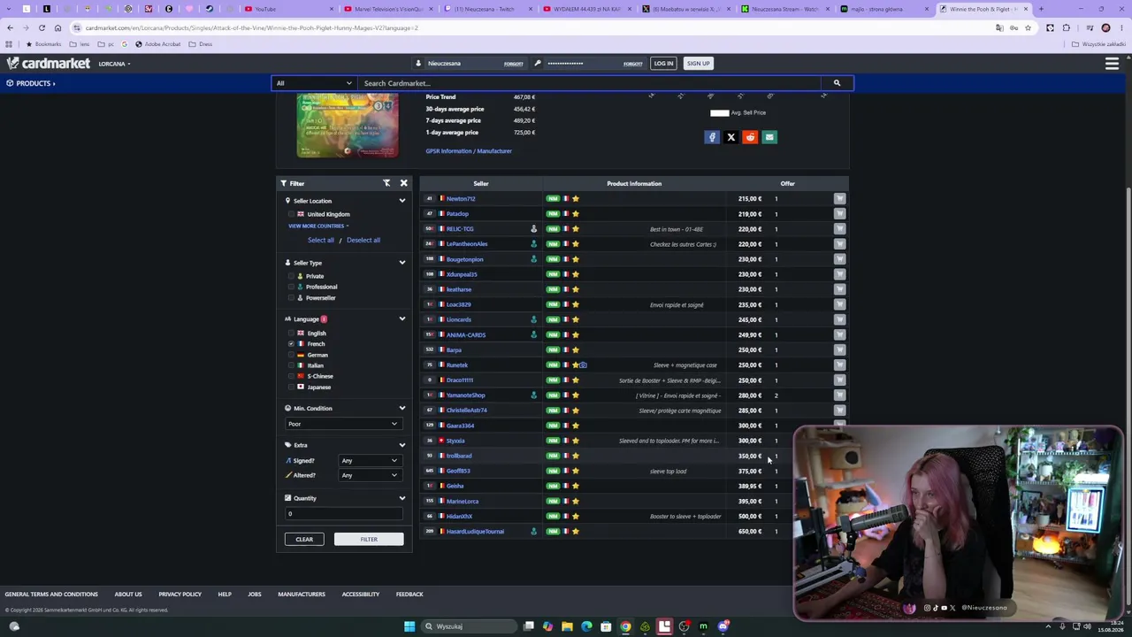Add Pataclop's 219,00 € offer to cart
This screenshot has height=637, width=1132.
839,214
